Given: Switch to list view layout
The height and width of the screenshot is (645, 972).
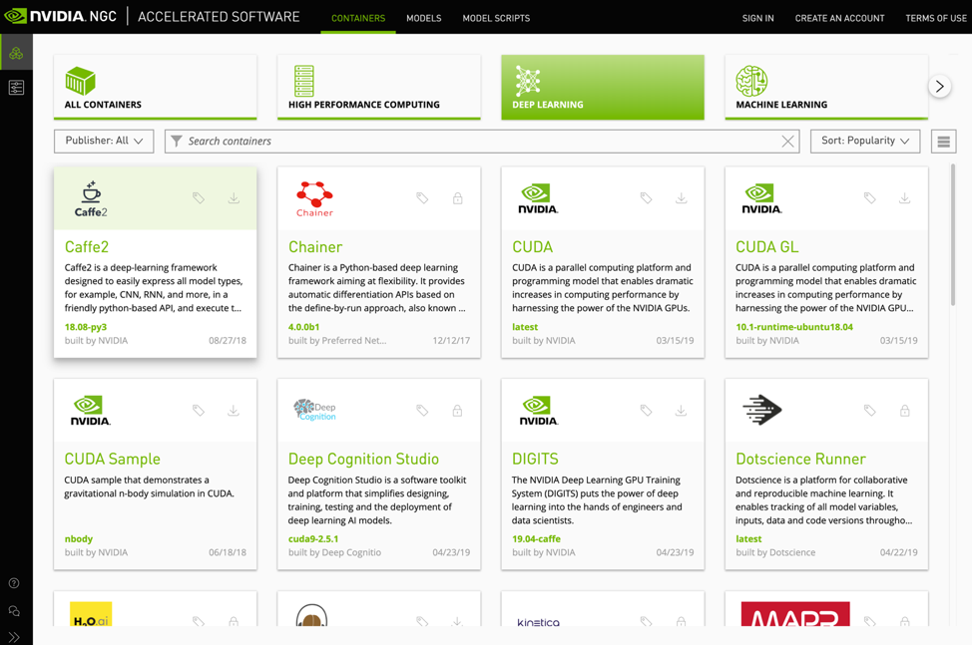Looking at the screenshot, I should point(943,142).
